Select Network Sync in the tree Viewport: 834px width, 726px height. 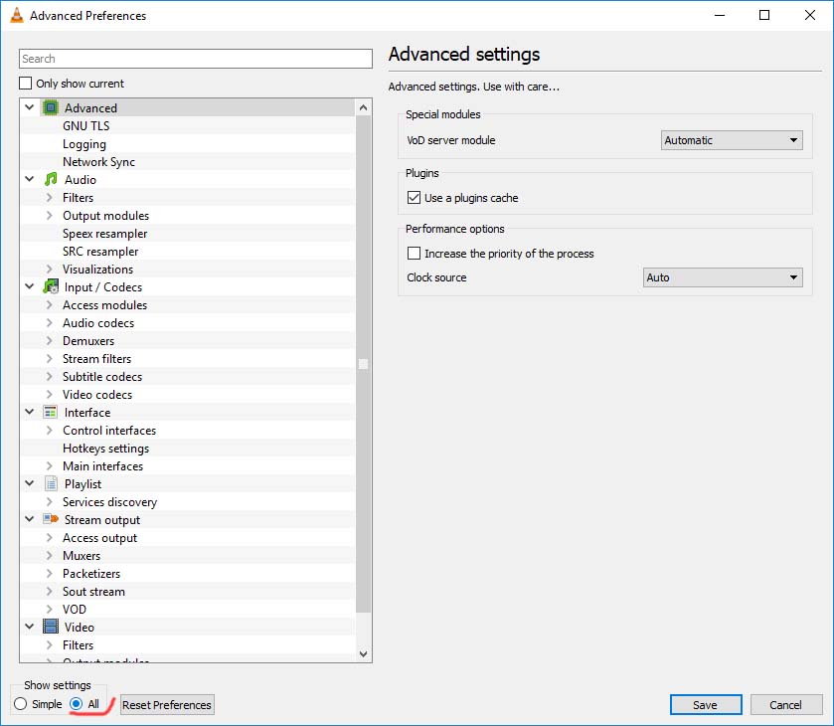98,162
